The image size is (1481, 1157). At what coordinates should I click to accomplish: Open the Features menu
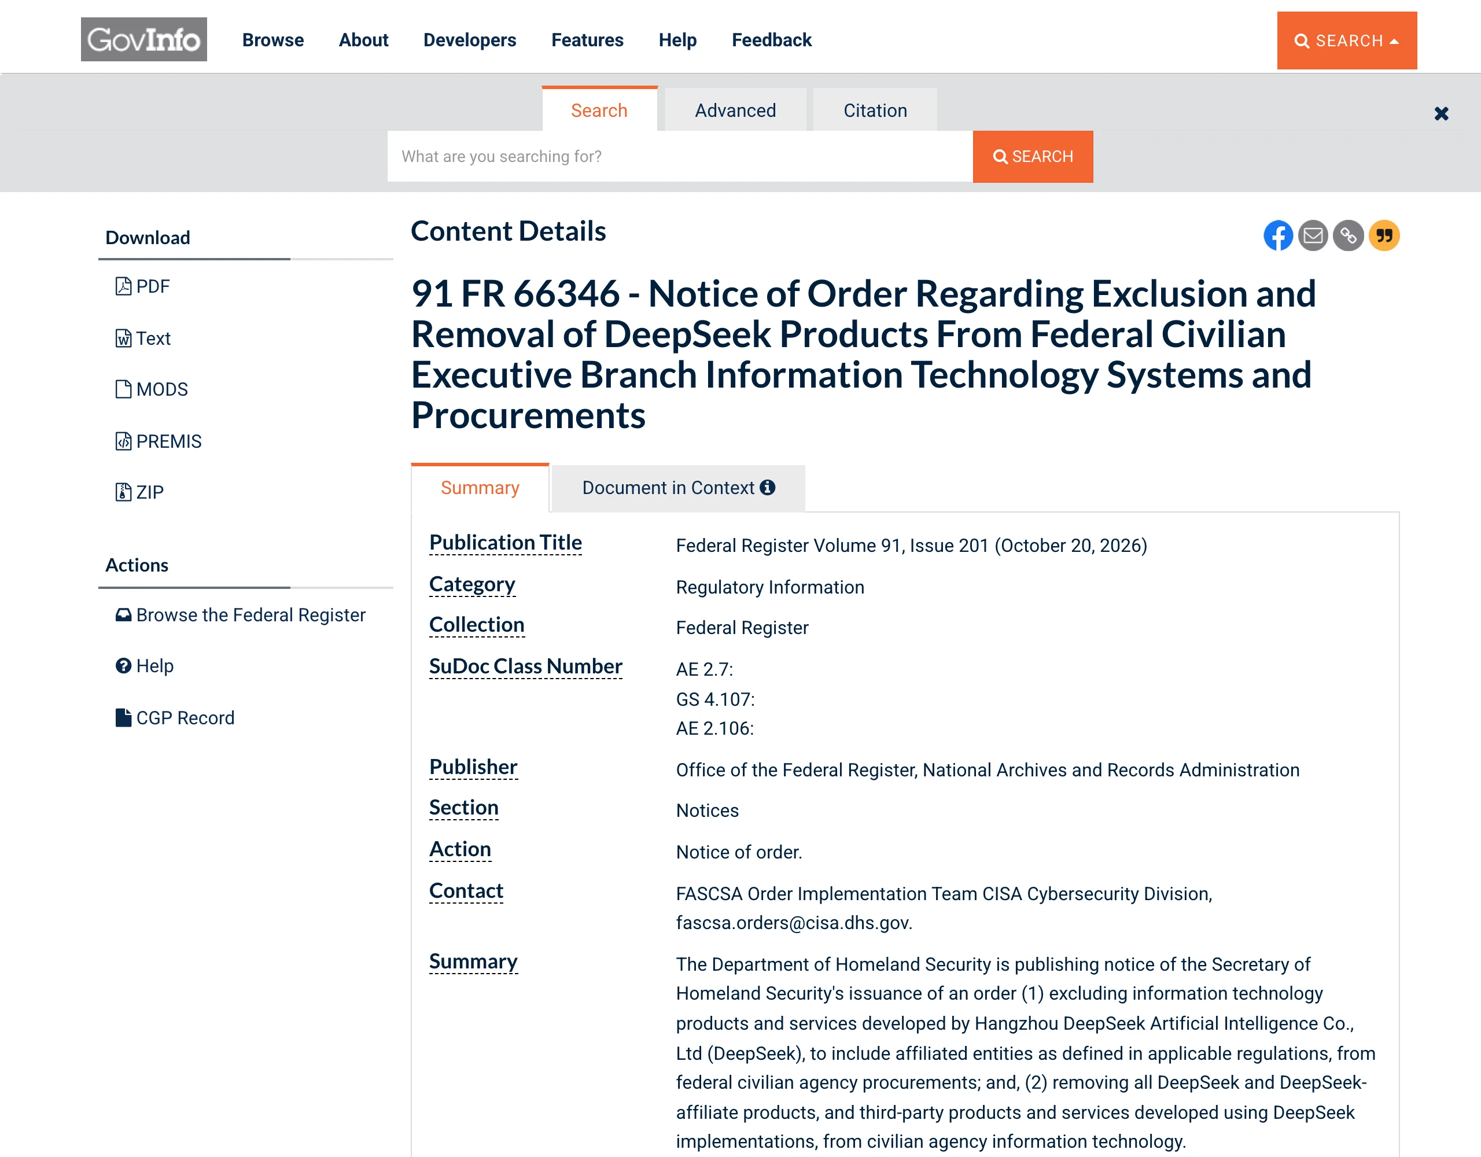tap(587, 40)
